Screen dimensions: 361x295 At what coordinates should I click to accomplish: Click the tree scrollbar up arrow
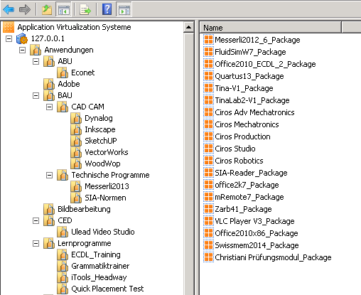point(189,27)
